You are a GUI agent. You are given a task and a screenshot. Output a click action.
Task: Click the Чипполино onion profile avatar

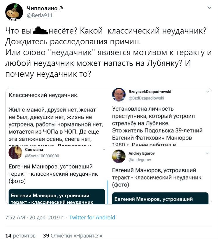pyautogui.click(x=14, y=12)
